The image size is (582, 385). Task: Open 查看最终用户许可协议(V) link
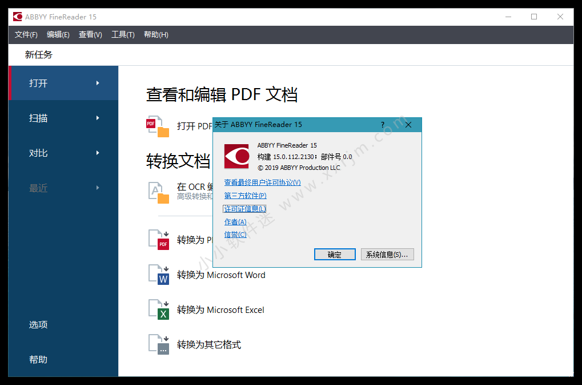(x=262, y=182)
